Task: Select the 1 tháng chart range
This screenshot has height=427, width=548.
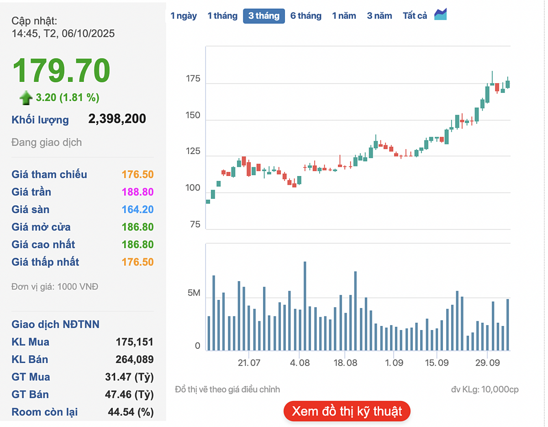Action: tap(222, 16)
